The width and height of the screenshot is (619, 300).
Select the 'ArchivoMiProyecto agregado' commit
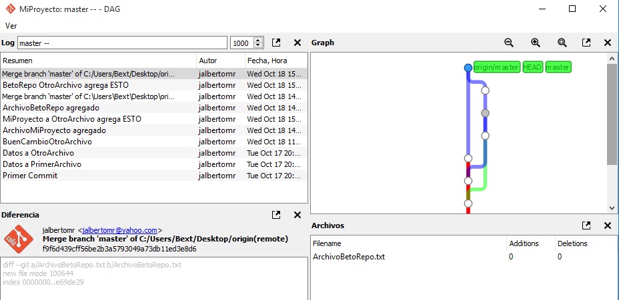[x=154, y=130]
